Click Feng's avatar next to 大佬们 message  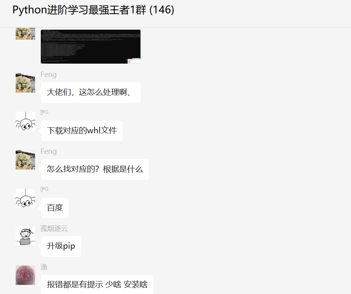(25, 83)
